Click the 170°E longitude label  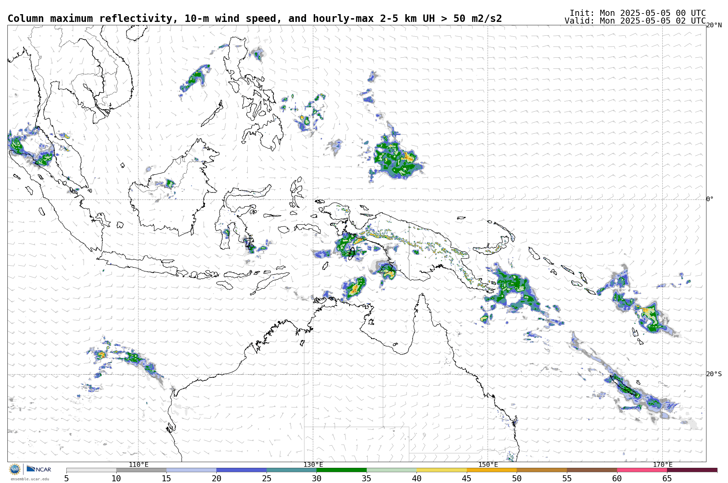(x=663, y=465)
